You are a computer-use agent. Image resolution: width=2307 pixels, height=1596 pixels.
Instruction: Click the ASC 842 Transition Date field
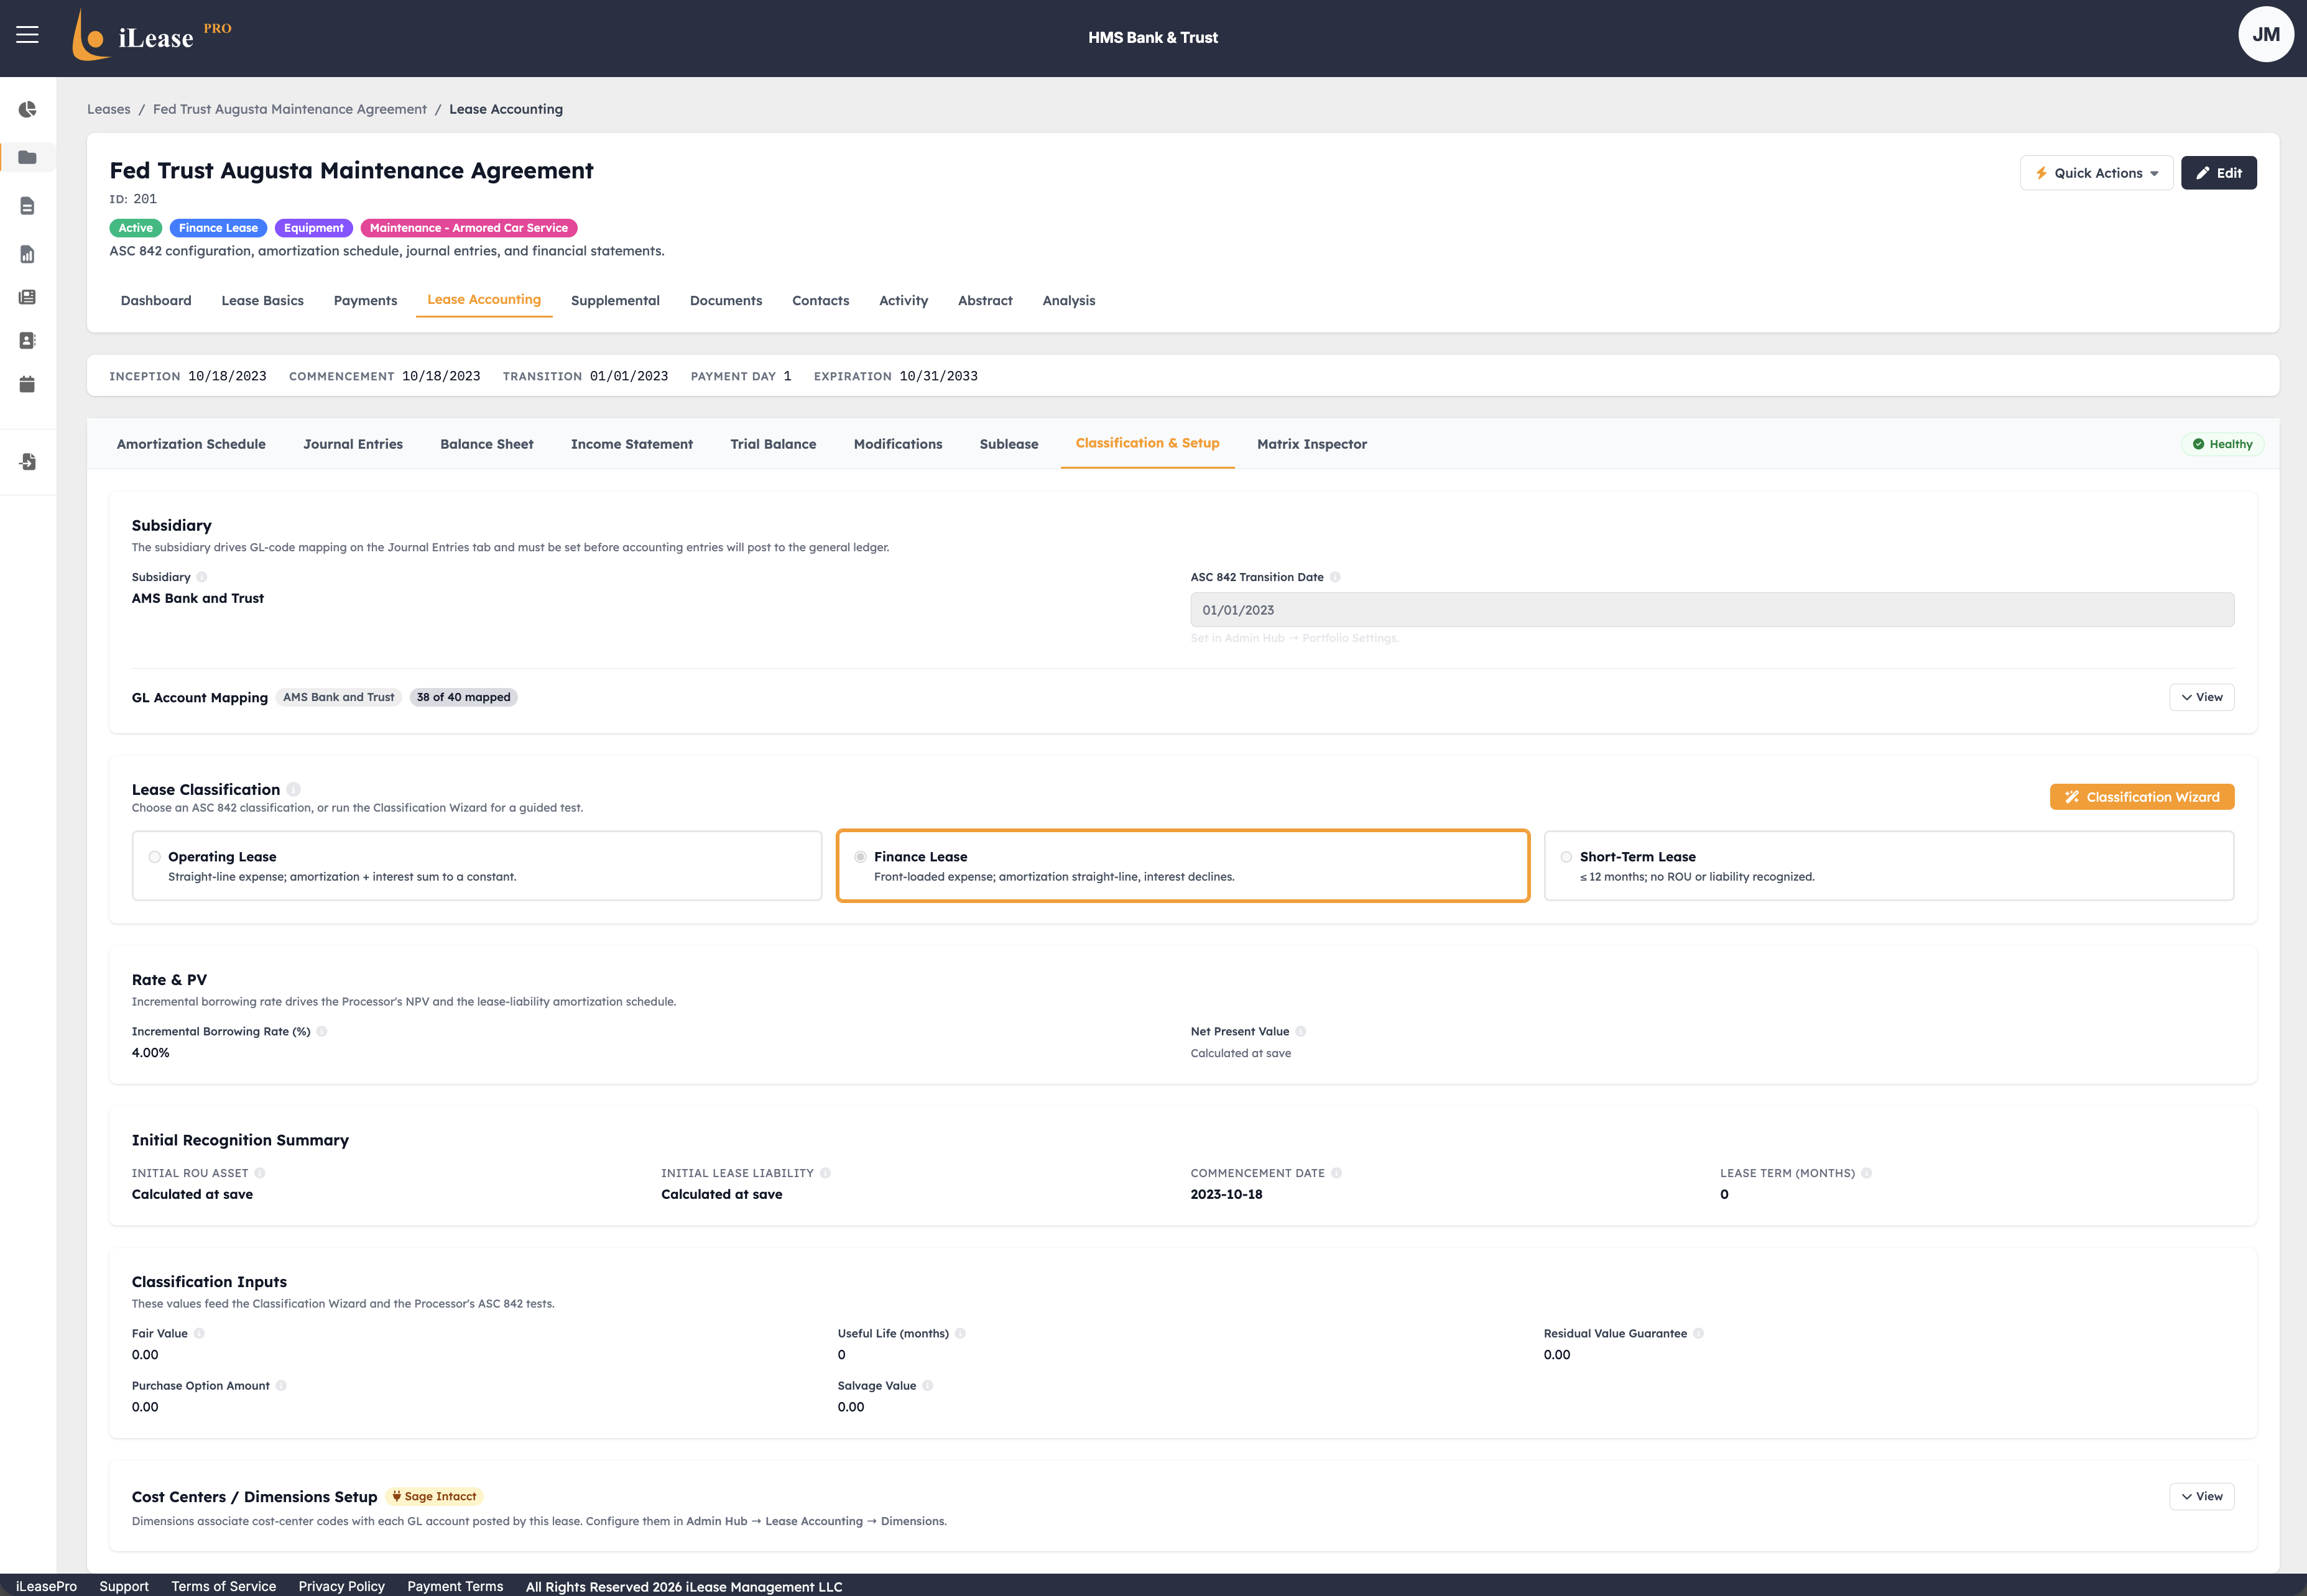1712,610
